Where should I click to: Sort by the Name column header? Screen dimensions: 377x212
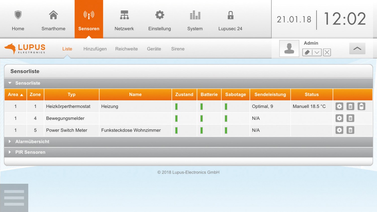click(135, 95)
